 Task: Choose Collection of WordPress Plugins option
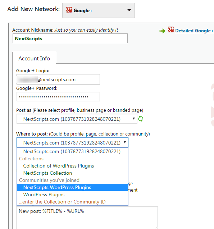(72, 166)
